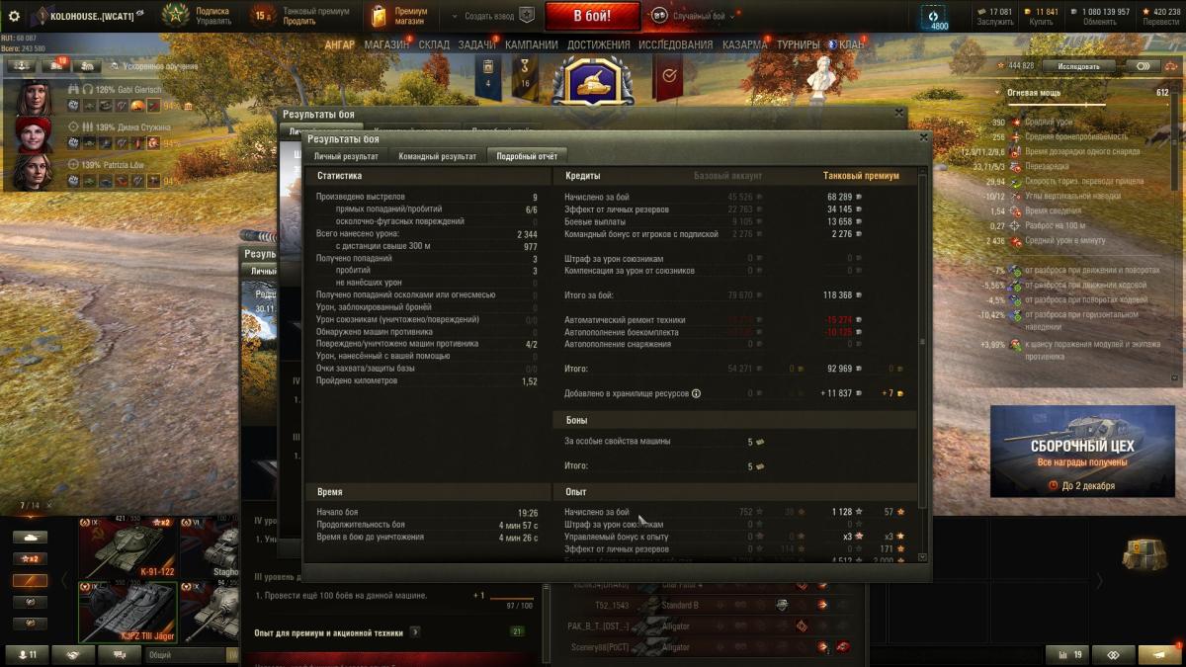The height and width of the screenshot is (667, 1186).
Task: Collapse the Огневая мощь section
Action: tap(998, 92)
